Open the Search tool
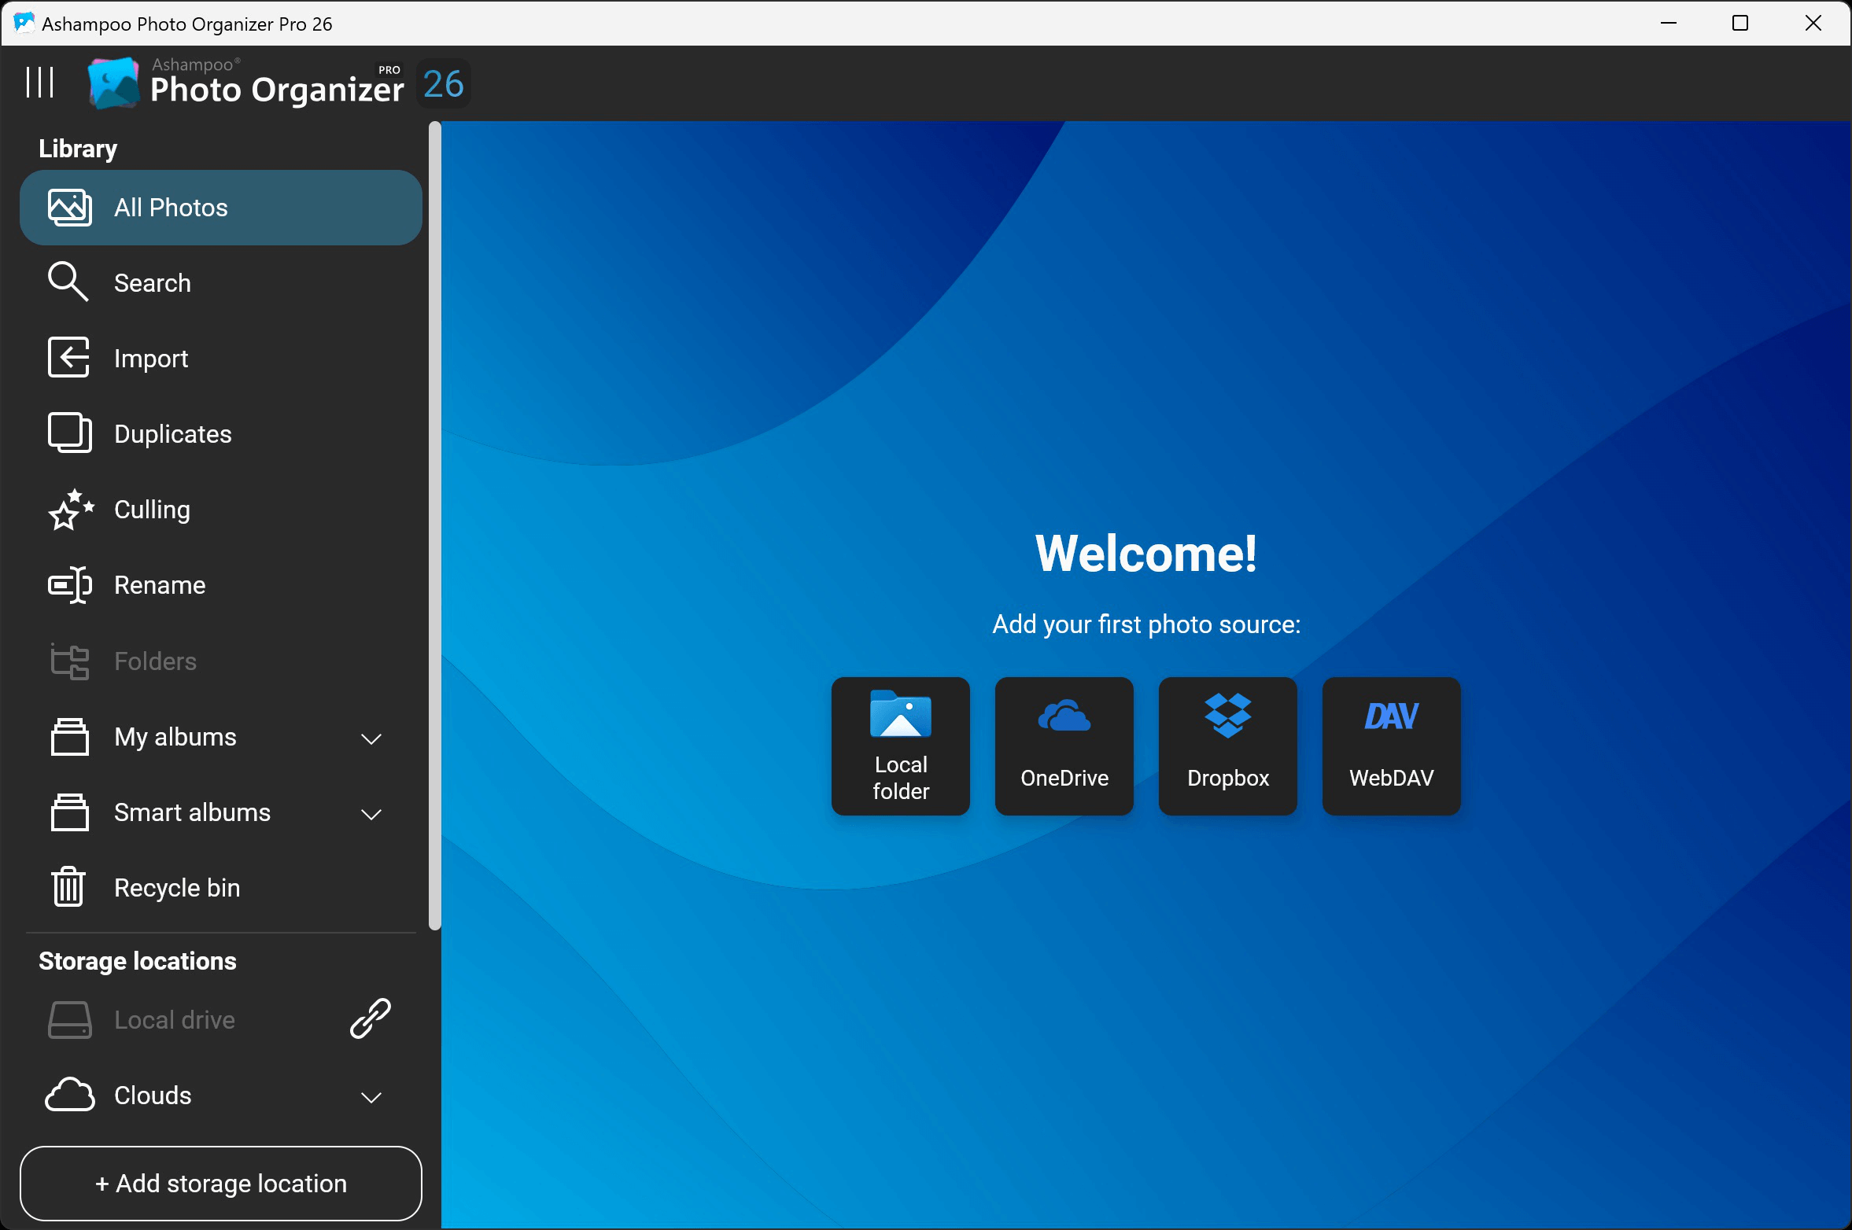This screenshot has height=1230, width=1852. coord(68,282)
